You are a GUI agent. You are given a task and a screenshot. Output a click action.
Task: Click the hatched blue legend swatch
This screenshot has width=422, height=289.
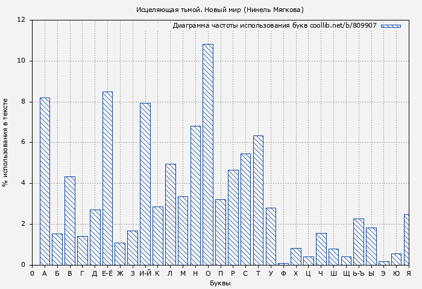(391, 26)
